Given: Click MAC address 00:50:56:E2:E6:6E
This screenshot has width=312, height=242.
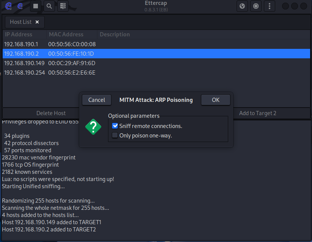Looking at the screenshot, I should (72, 73).
